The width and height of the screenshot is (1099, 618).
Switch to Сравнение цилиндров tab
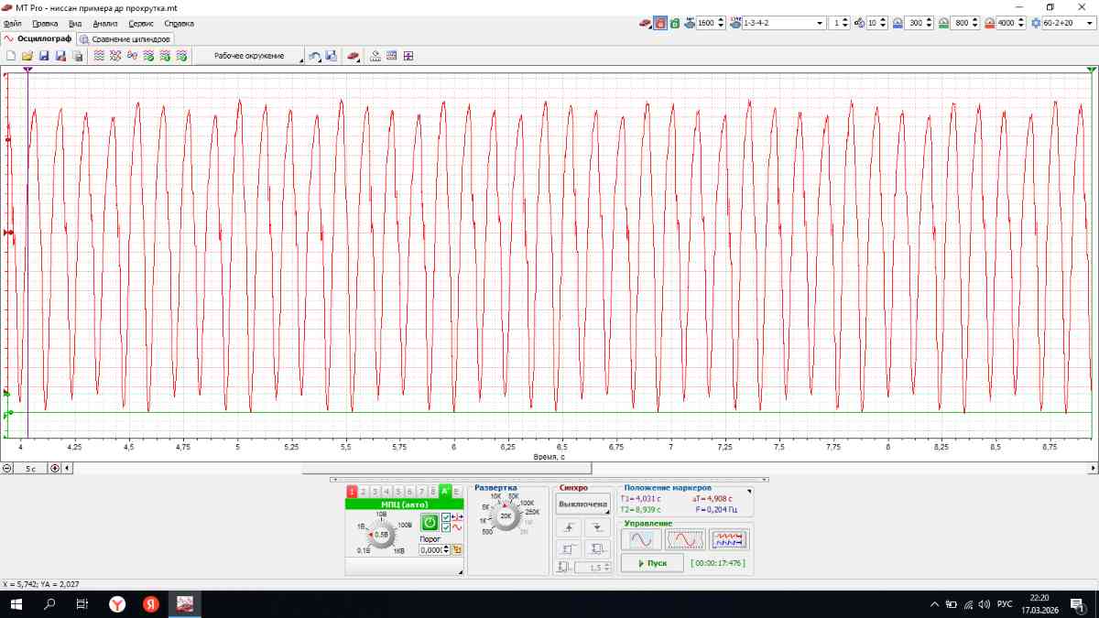(125, 39)
